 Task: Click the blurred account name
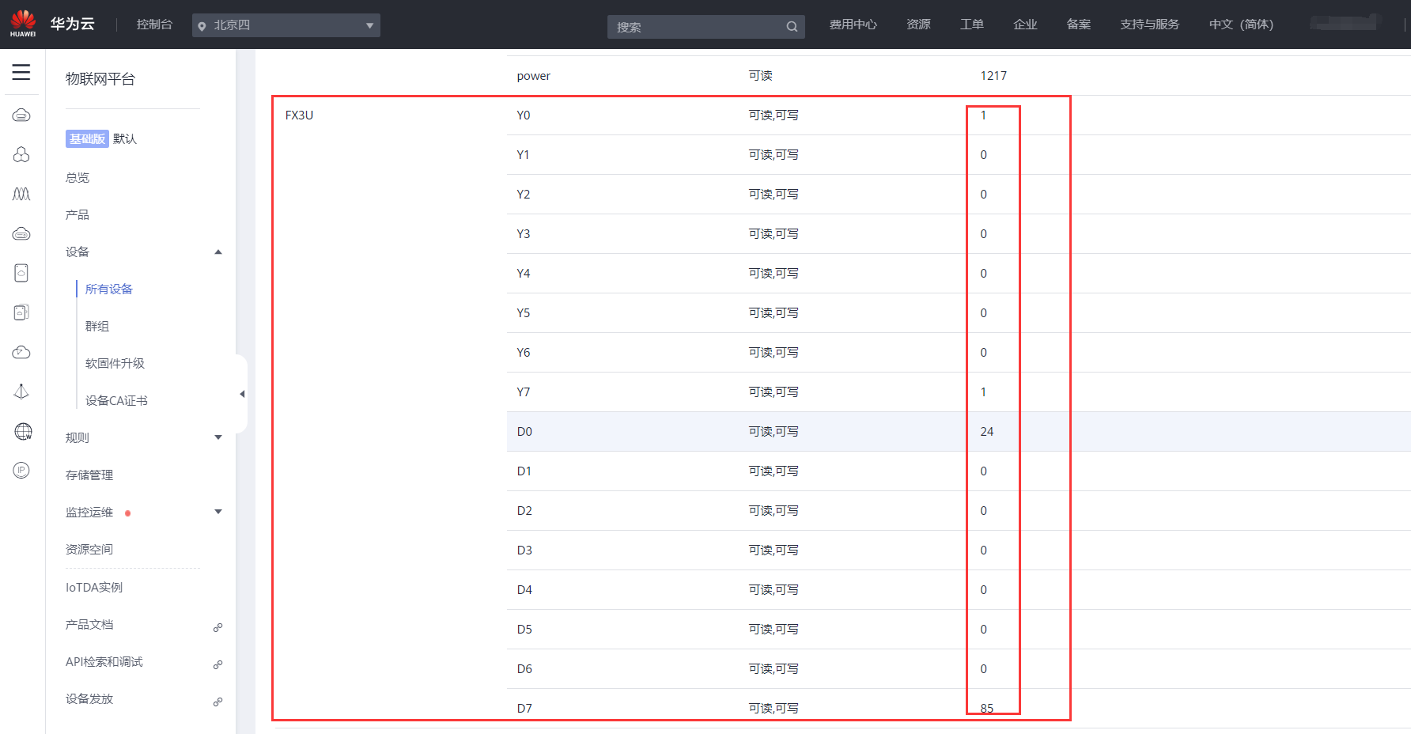pyautogui.click(x=1345, y=22)
